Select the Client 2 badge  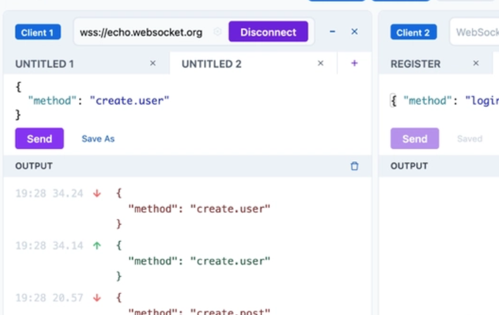(414, 32)
